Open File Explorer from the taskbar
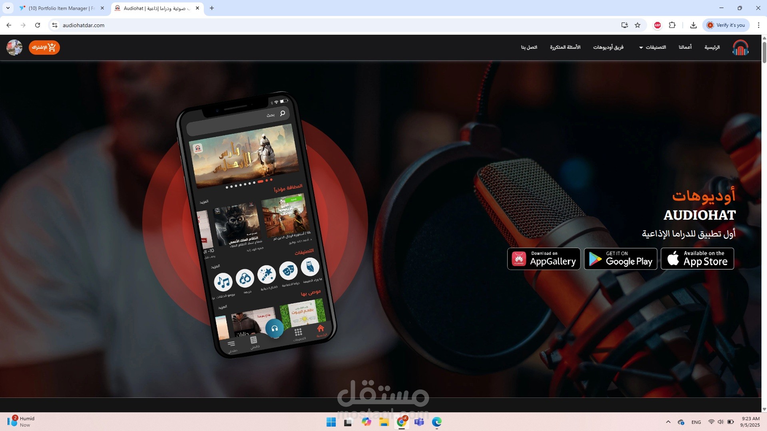This screenshot has width=767, height=431. point(384,422)
